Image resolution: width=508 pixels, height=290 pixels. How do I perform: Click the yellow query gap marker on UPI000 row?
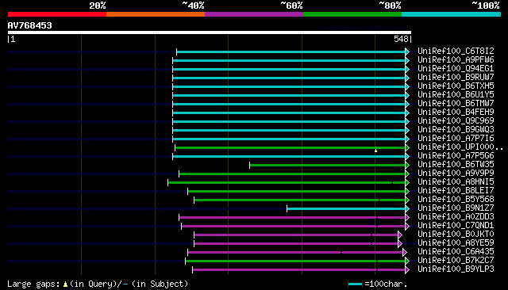[x=375, y=151]
